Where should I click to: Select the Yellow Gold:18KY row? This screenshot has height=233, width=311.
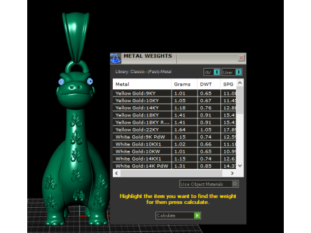[174, 115]
